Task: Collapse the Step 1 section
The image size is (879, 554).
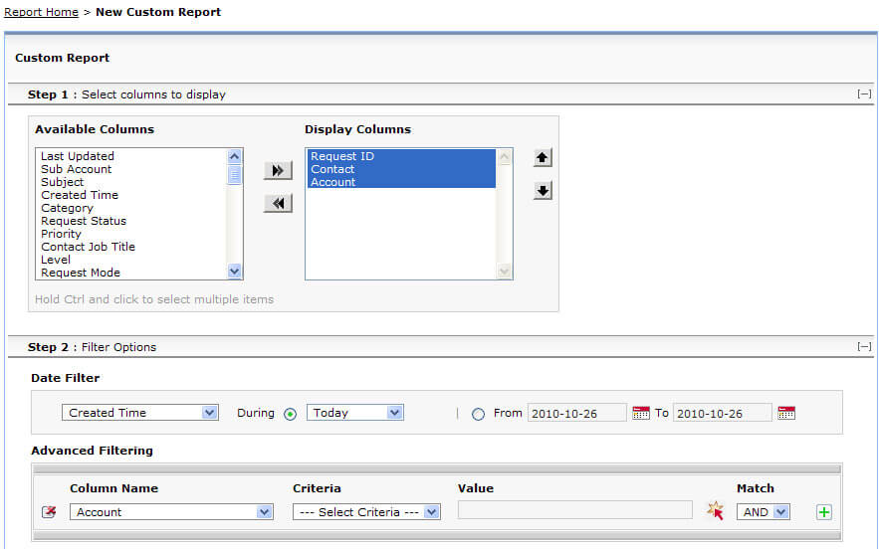Action: [x=864, y=94]
